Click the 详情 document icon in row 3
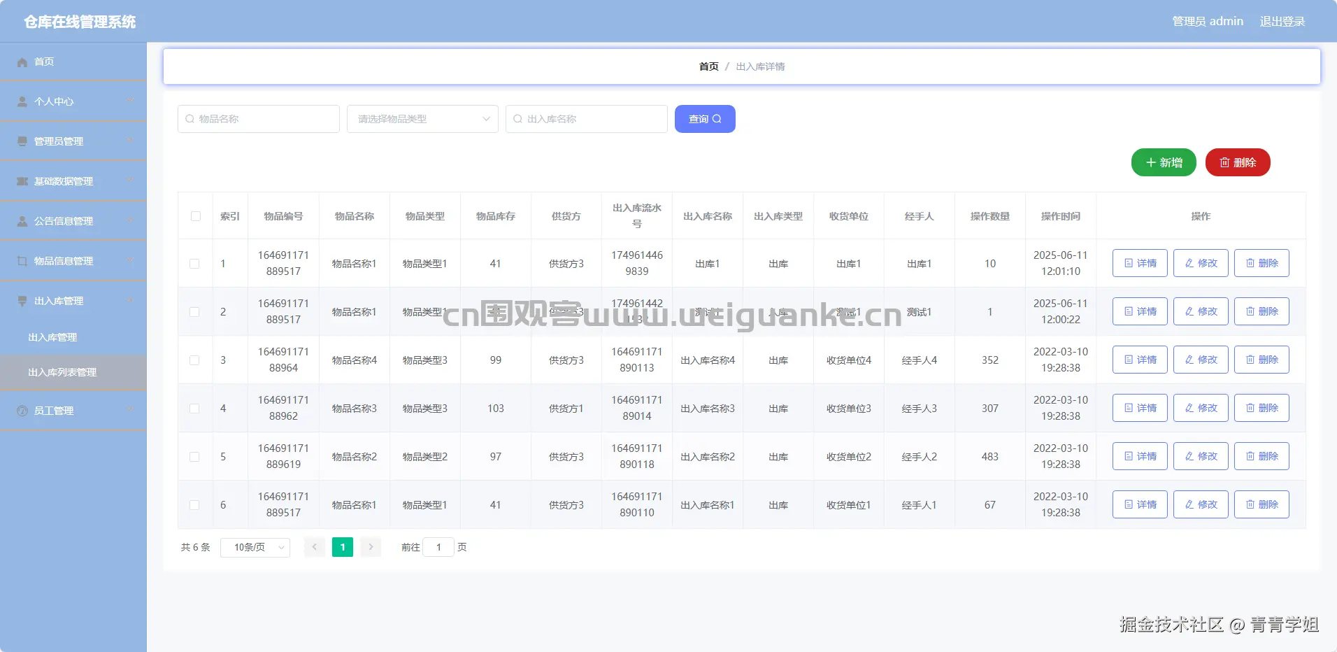 point(1129,360)
